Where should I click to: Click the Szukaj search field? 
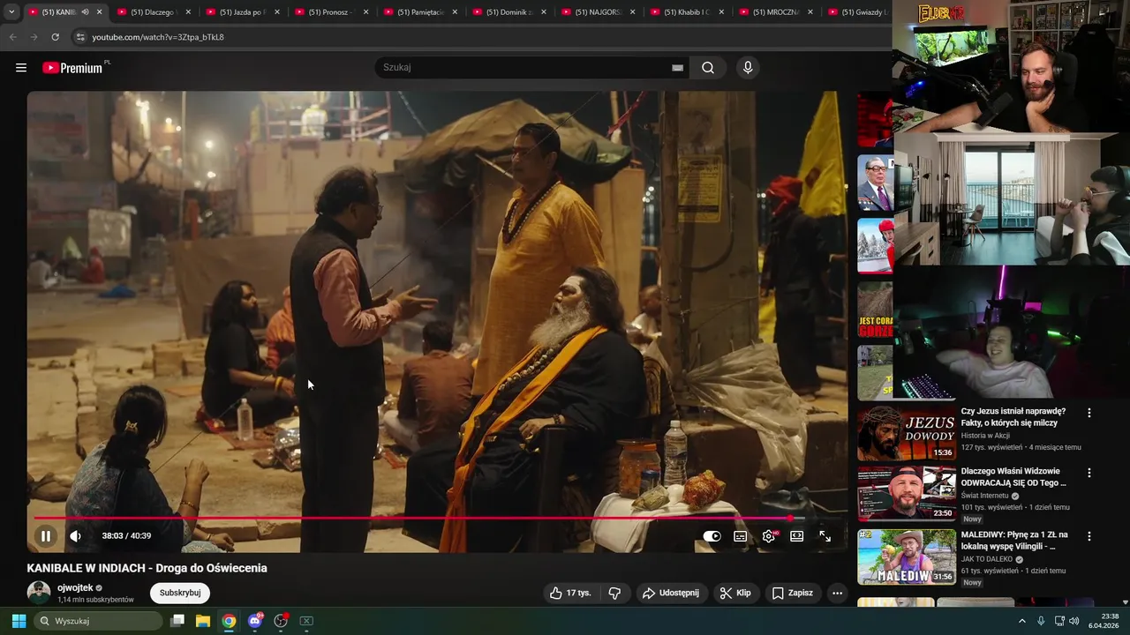click(525, 67)
